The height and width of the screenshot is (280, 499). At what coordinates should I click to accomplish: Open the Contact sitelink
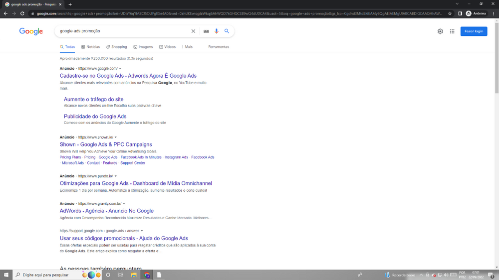pos(93,163)
